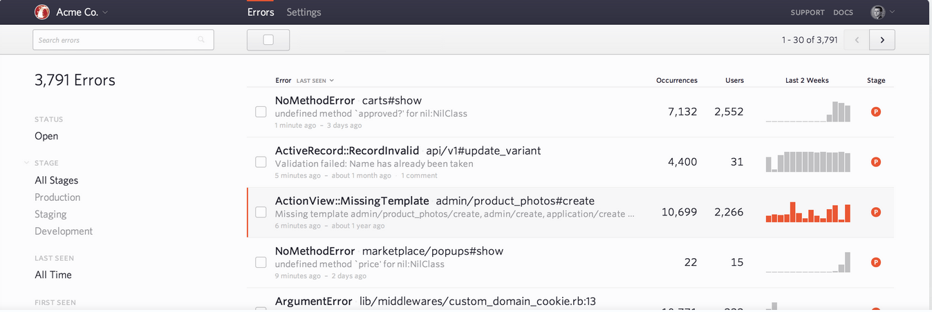The image size is (932, 312).
Task: Switch to the Errors tab
Action: 261,12
